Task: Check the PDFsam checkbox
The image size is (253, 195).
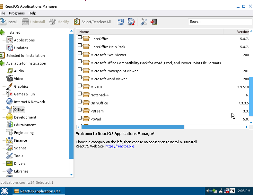Action: (80, 110)
